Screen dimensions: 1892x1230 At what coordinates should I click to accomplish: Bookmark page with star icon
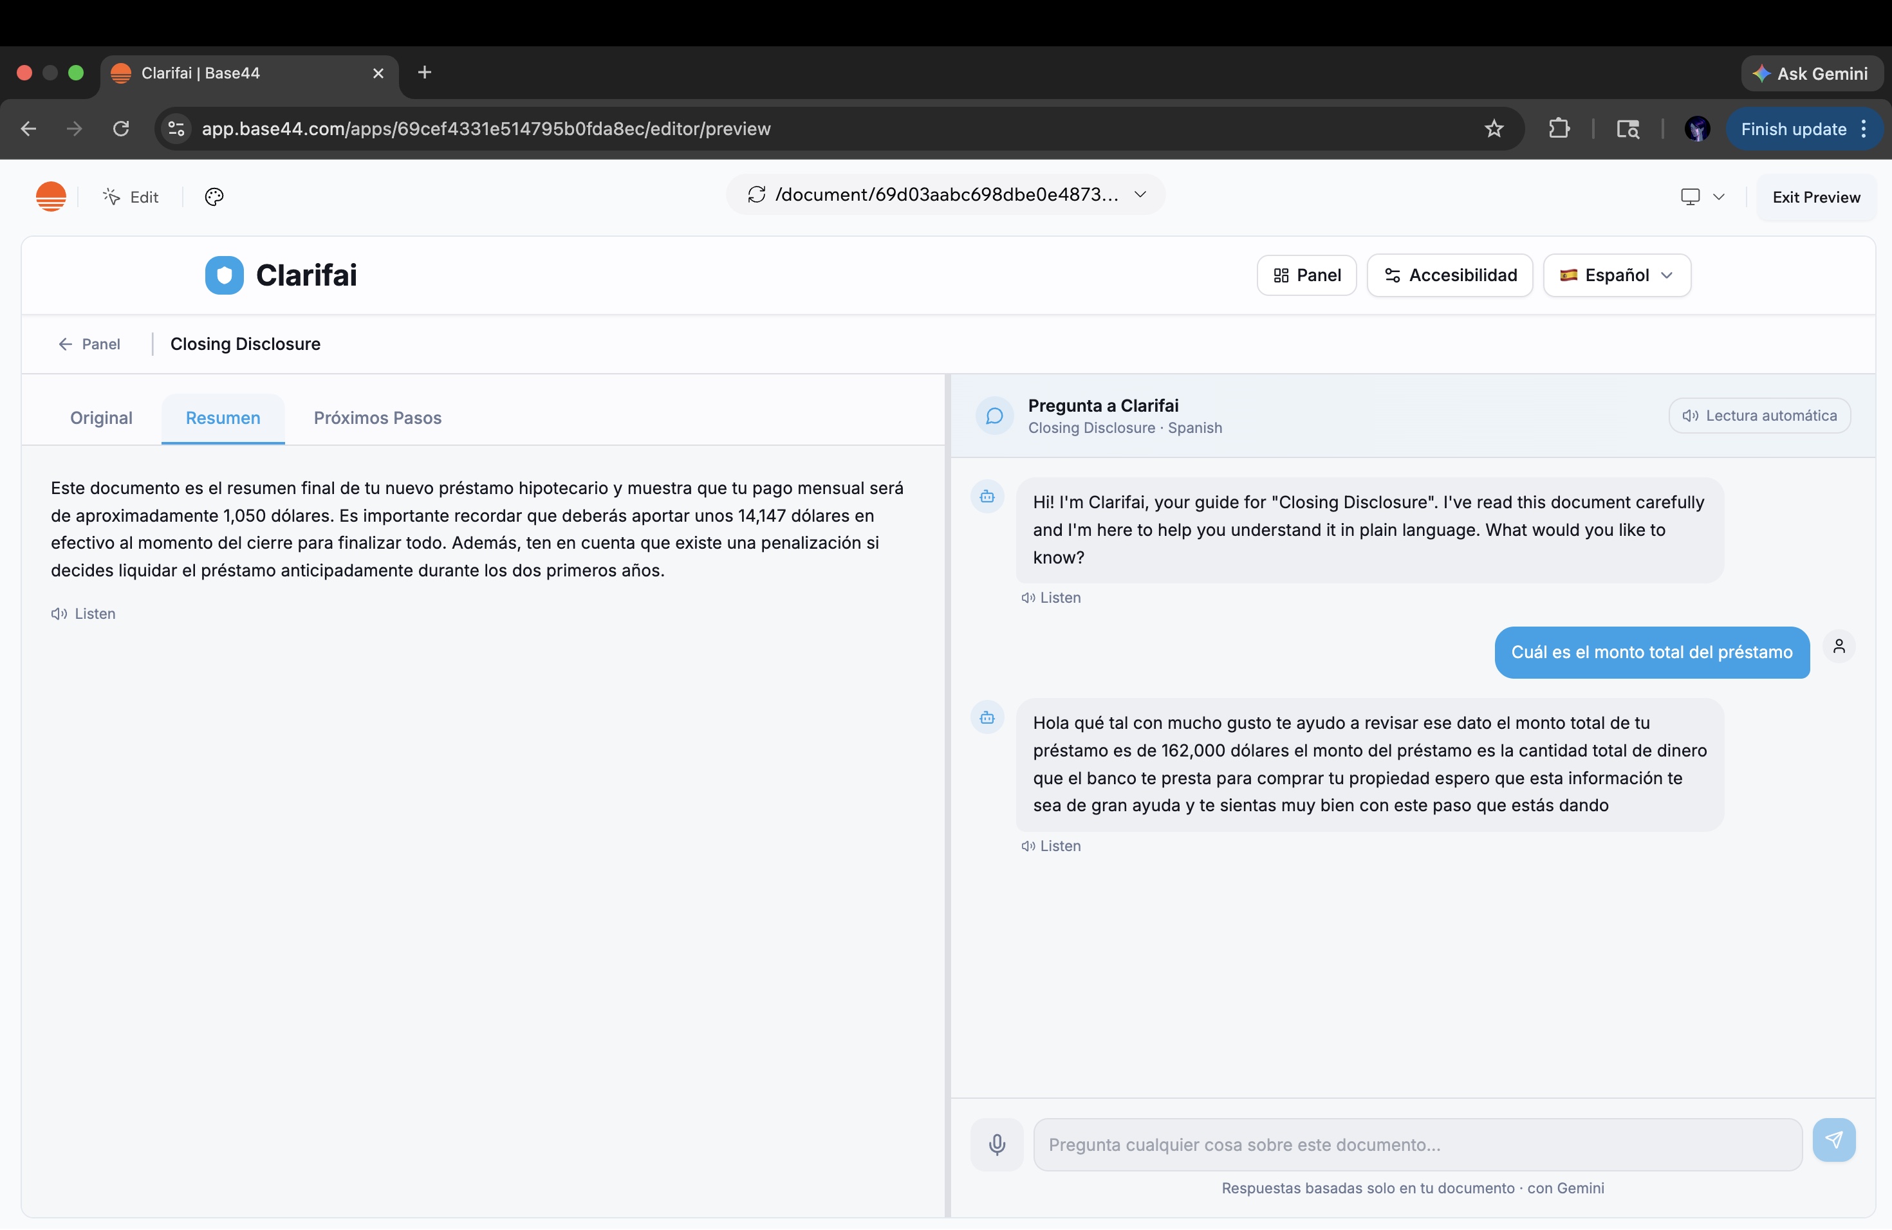point(1494,129)
